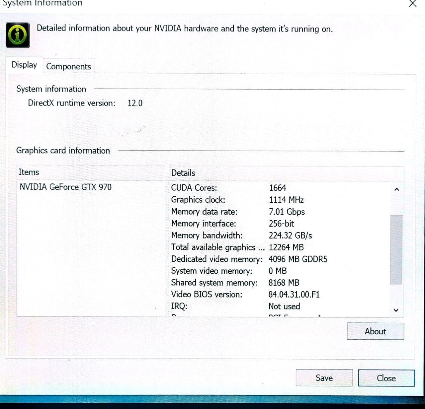Switch to the Components tab
This screenshot has height=409, width=425.
point(68,66)
